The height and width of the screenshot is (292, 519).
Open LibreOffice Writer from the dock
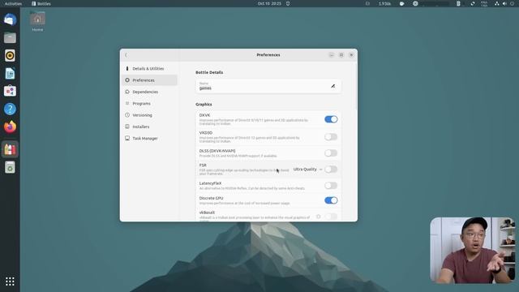click(x=10, y=74)
